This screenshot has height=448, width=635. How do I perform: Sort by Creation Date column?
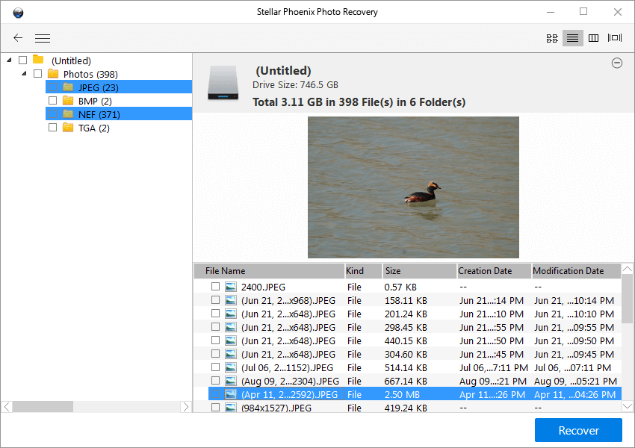click(494, 271)
